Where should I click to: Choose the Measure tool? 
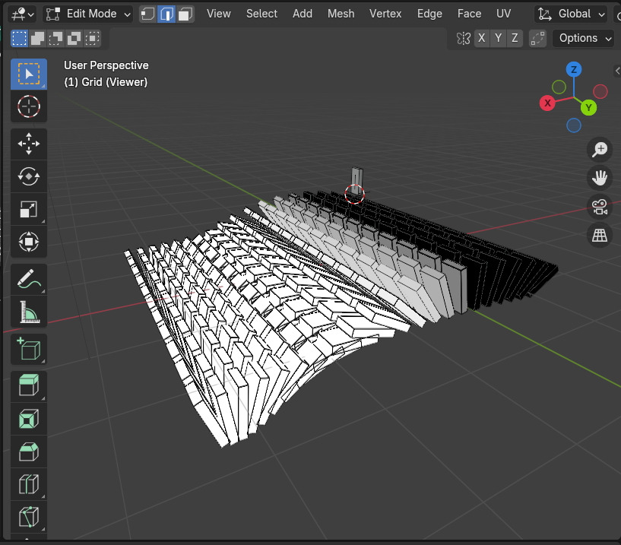coord(29,312)
